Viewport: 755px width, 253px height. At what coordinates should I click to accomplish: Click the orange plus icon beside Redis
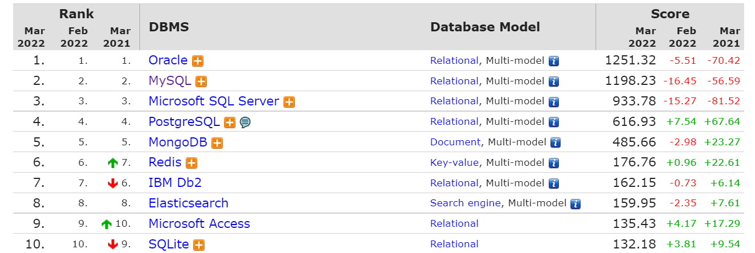[x=191, y=163]
